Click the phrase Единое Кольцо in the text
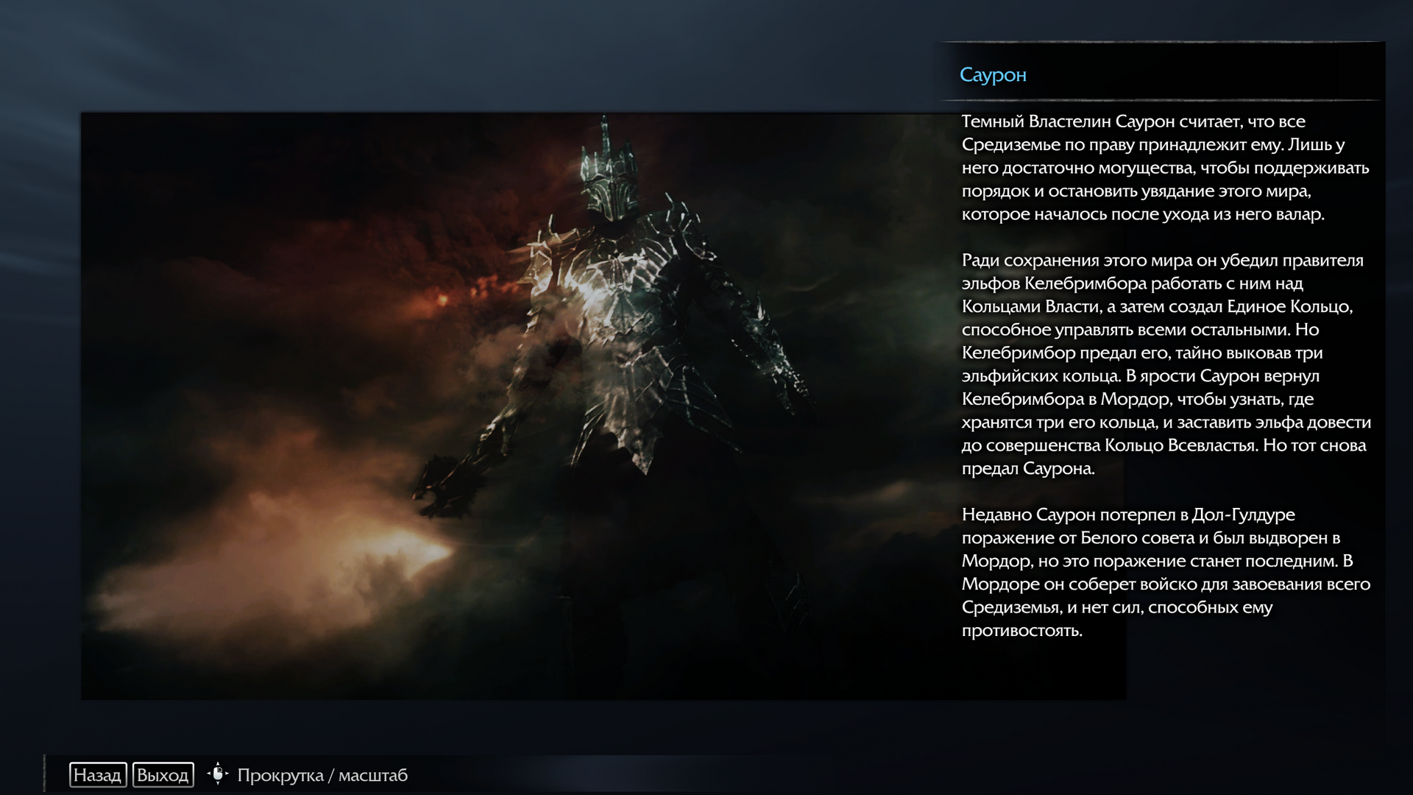 pyautogui.click(x=1289, y=306)
